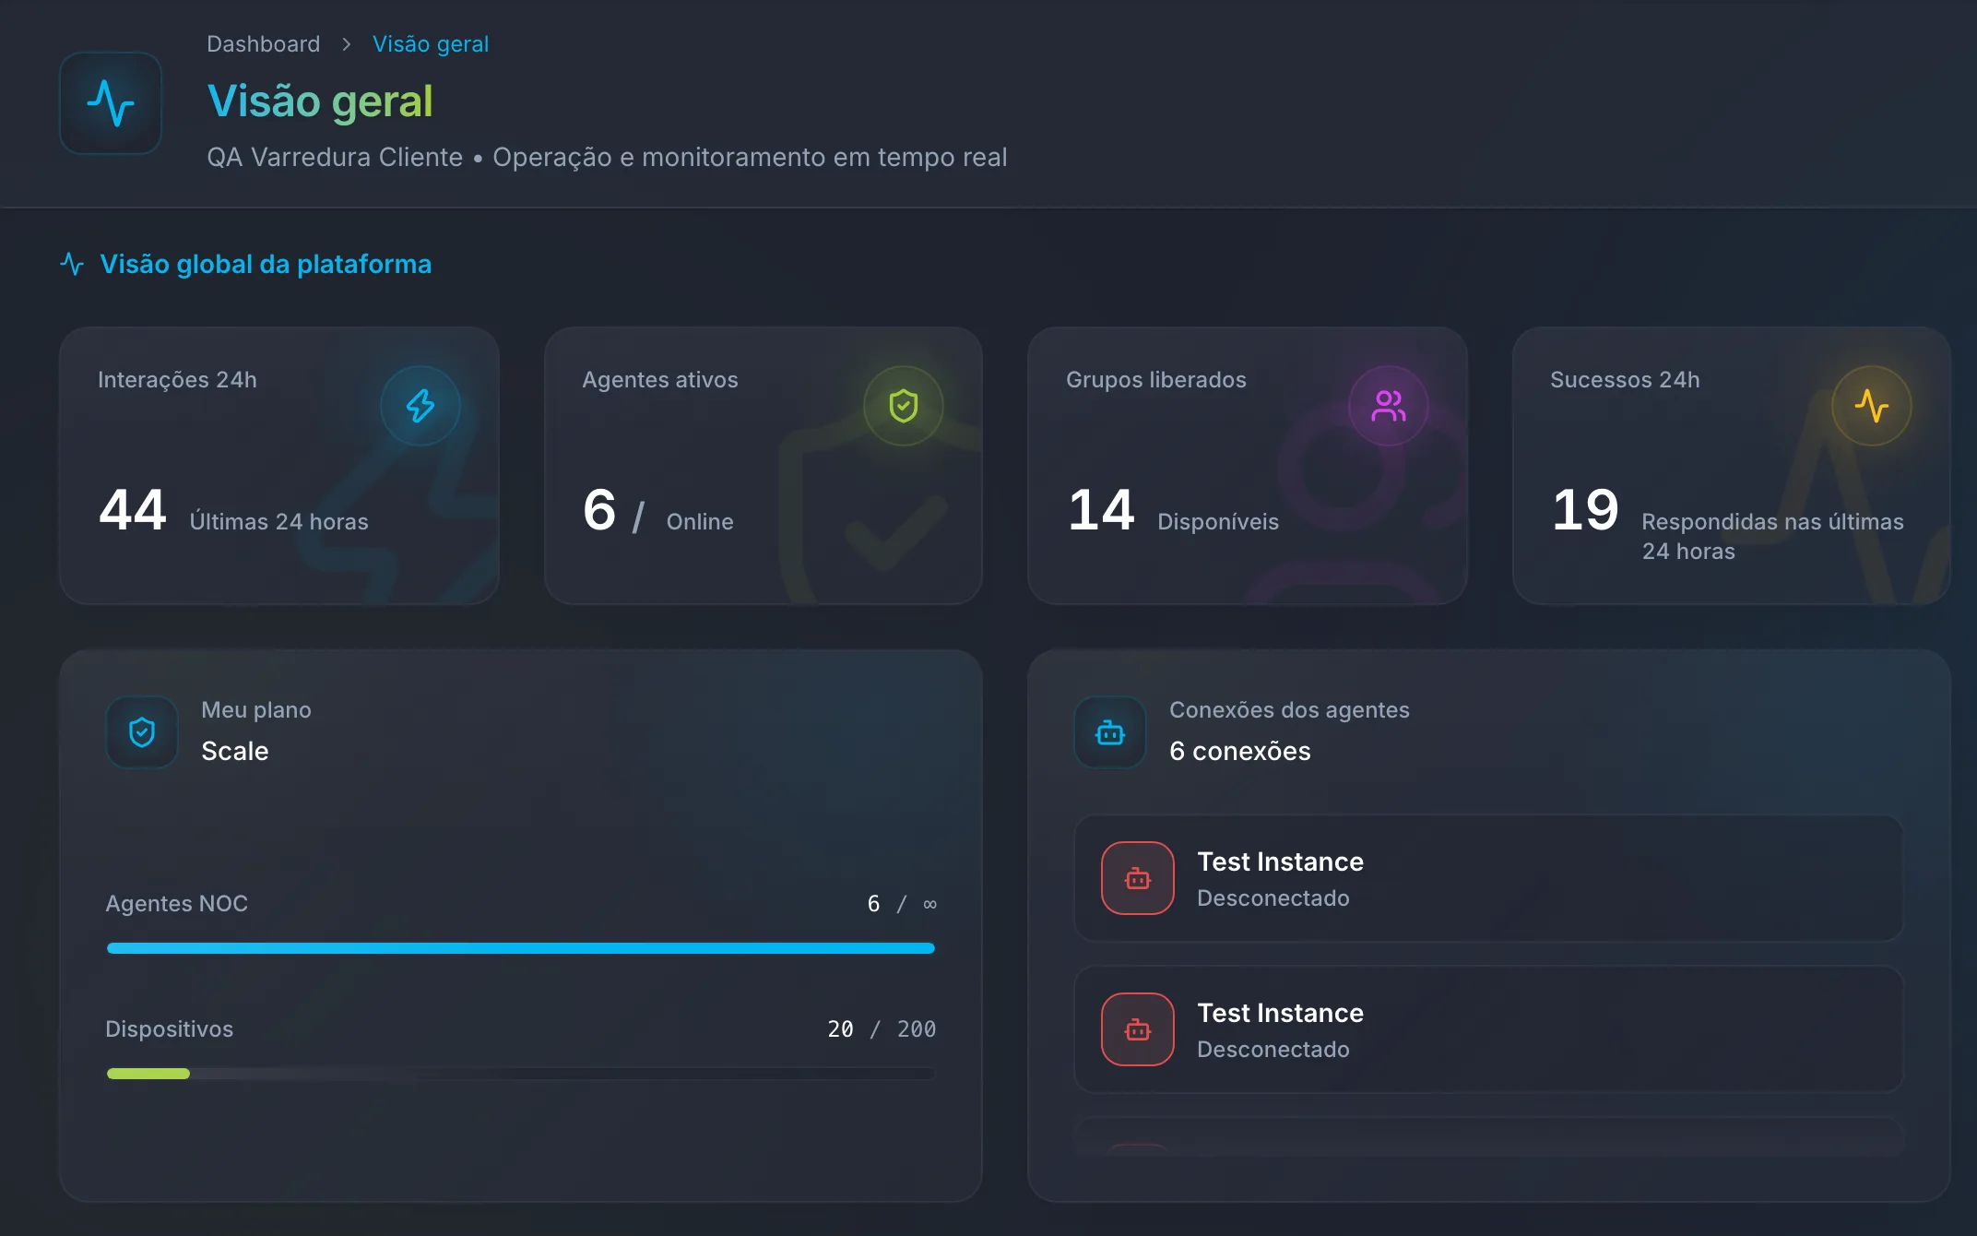This screenshot has height=1236, width=1977.
Task: Click the red robot icon of the second Test Instance
Action: (1138, 1029)
